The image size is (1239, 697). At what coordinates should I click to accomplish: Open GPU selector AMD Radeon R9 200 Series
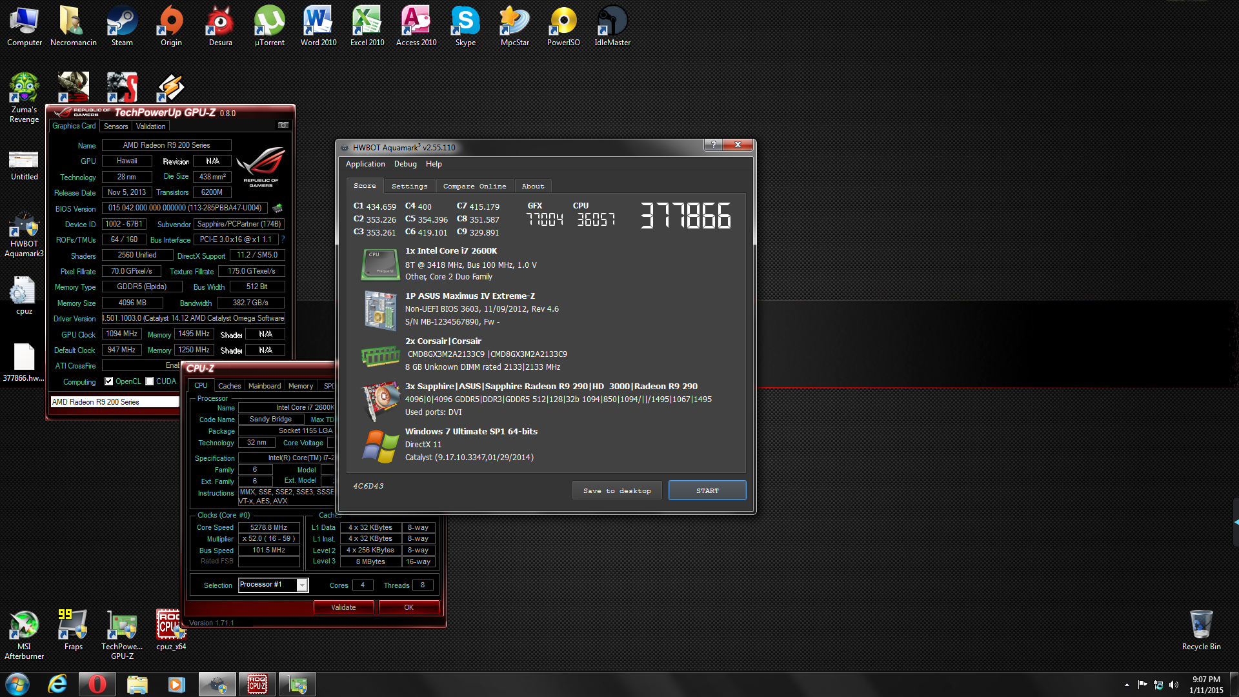pos(115,402)
